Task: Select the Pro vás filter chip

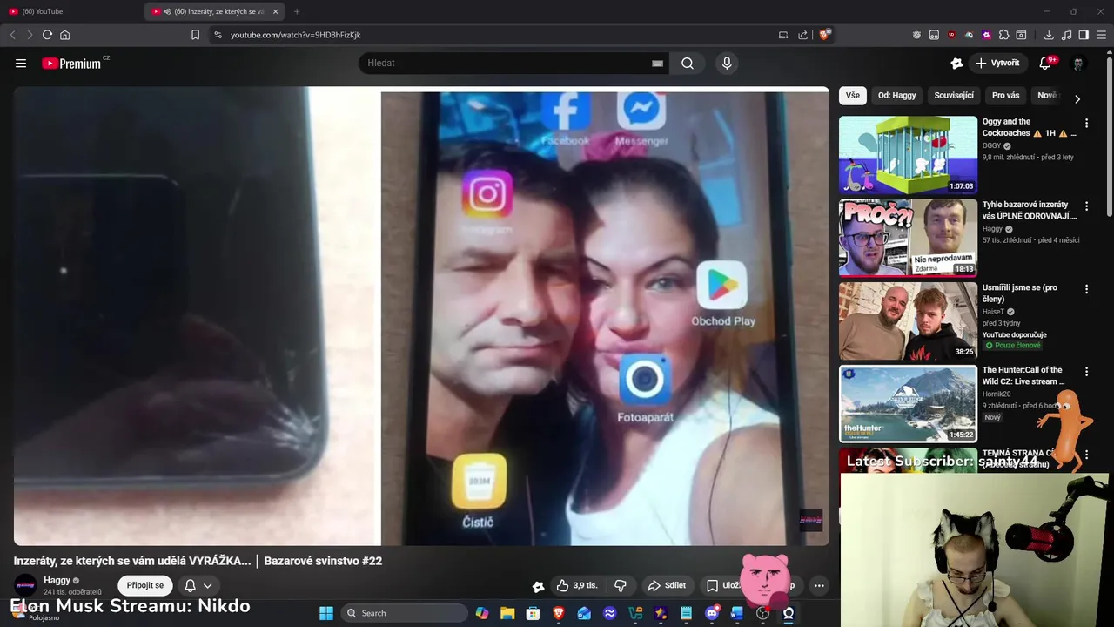Action: 1005,96
